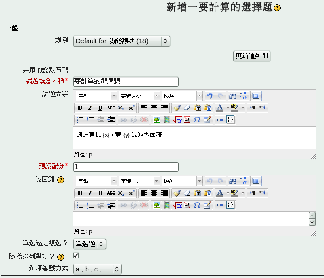Open text color picker in question text editor
This screenshot has height=278, width=324.
pos(220,108)
